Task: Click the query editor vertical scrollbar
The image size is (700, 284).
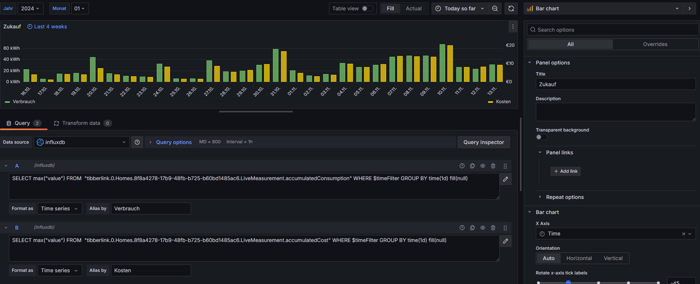Action: (x=520, y=155)
